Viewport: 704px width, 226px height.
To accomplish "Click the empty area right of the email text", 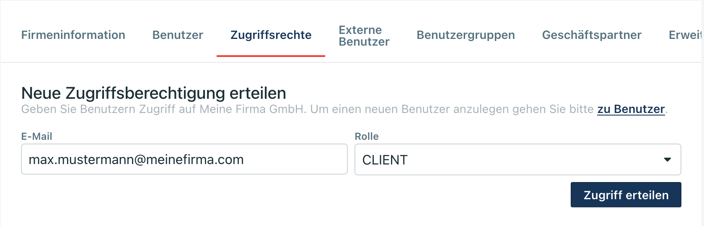I will 295,159.
